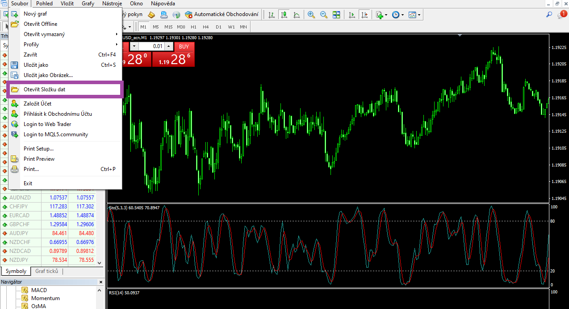569x309 pixels.
Task: Select the line chart icon
Action: point(297,15)
